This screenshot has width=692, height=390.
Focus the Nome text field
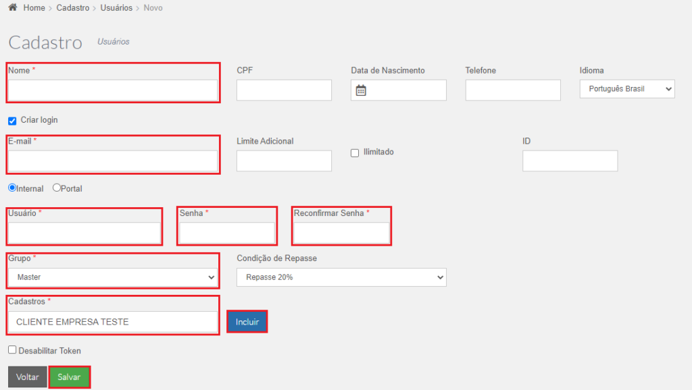113,90
